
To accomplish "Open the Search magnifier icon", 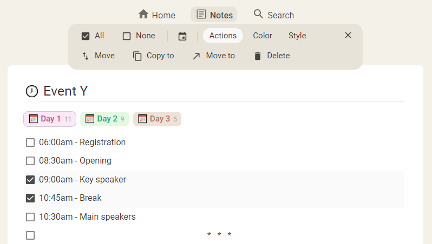I will 258,15.
